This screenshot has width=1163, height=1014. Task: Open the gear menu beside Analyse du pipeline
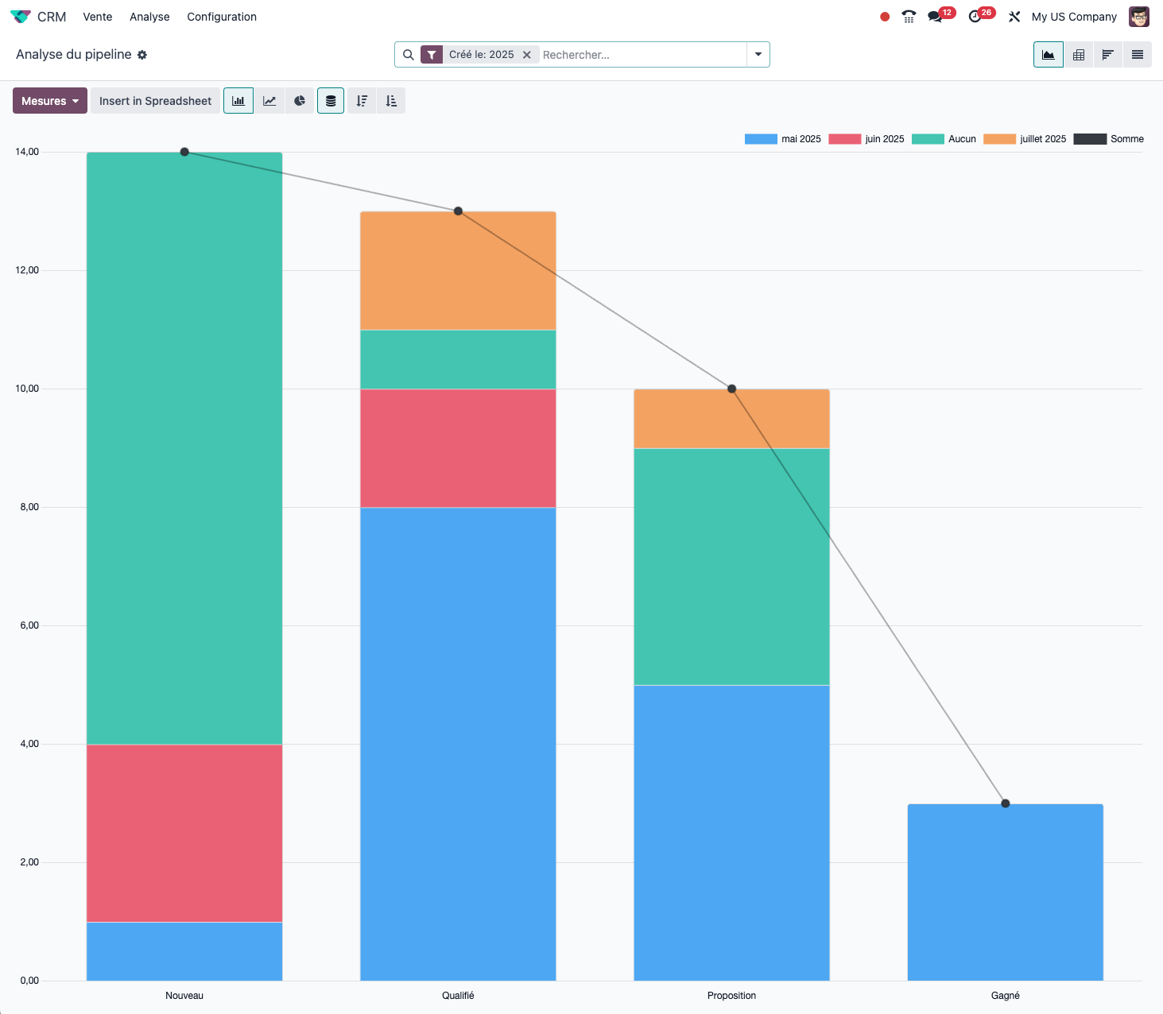pyautogui.click(x=142, y=55)
